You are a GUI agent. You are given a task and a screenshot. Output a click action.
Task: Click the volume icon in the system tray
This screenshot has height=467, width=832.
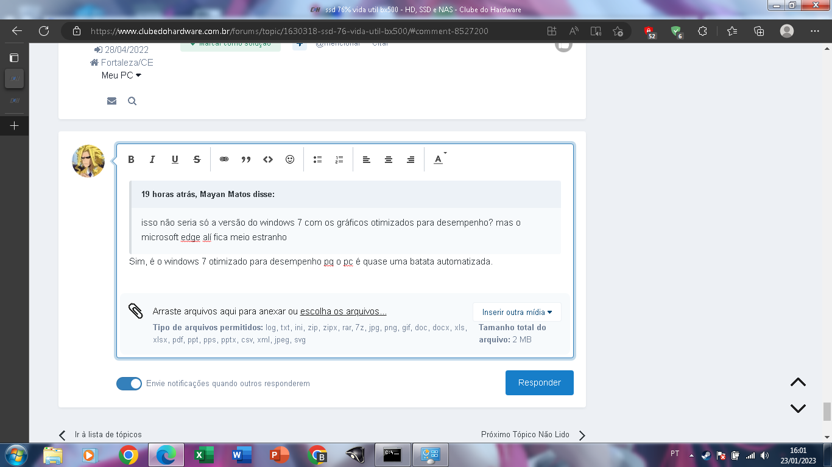click(764, 455)
